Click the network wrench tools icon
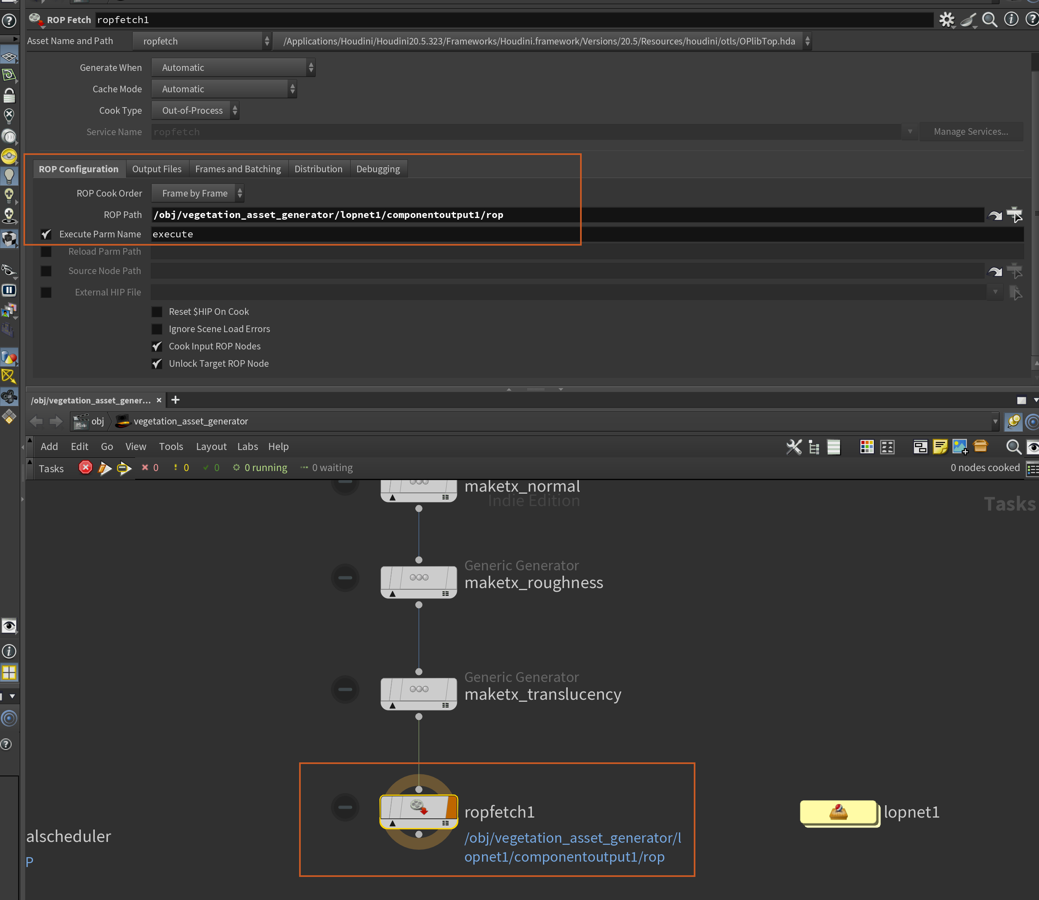Screen dimensions: 1039x900 coord(794,446)
